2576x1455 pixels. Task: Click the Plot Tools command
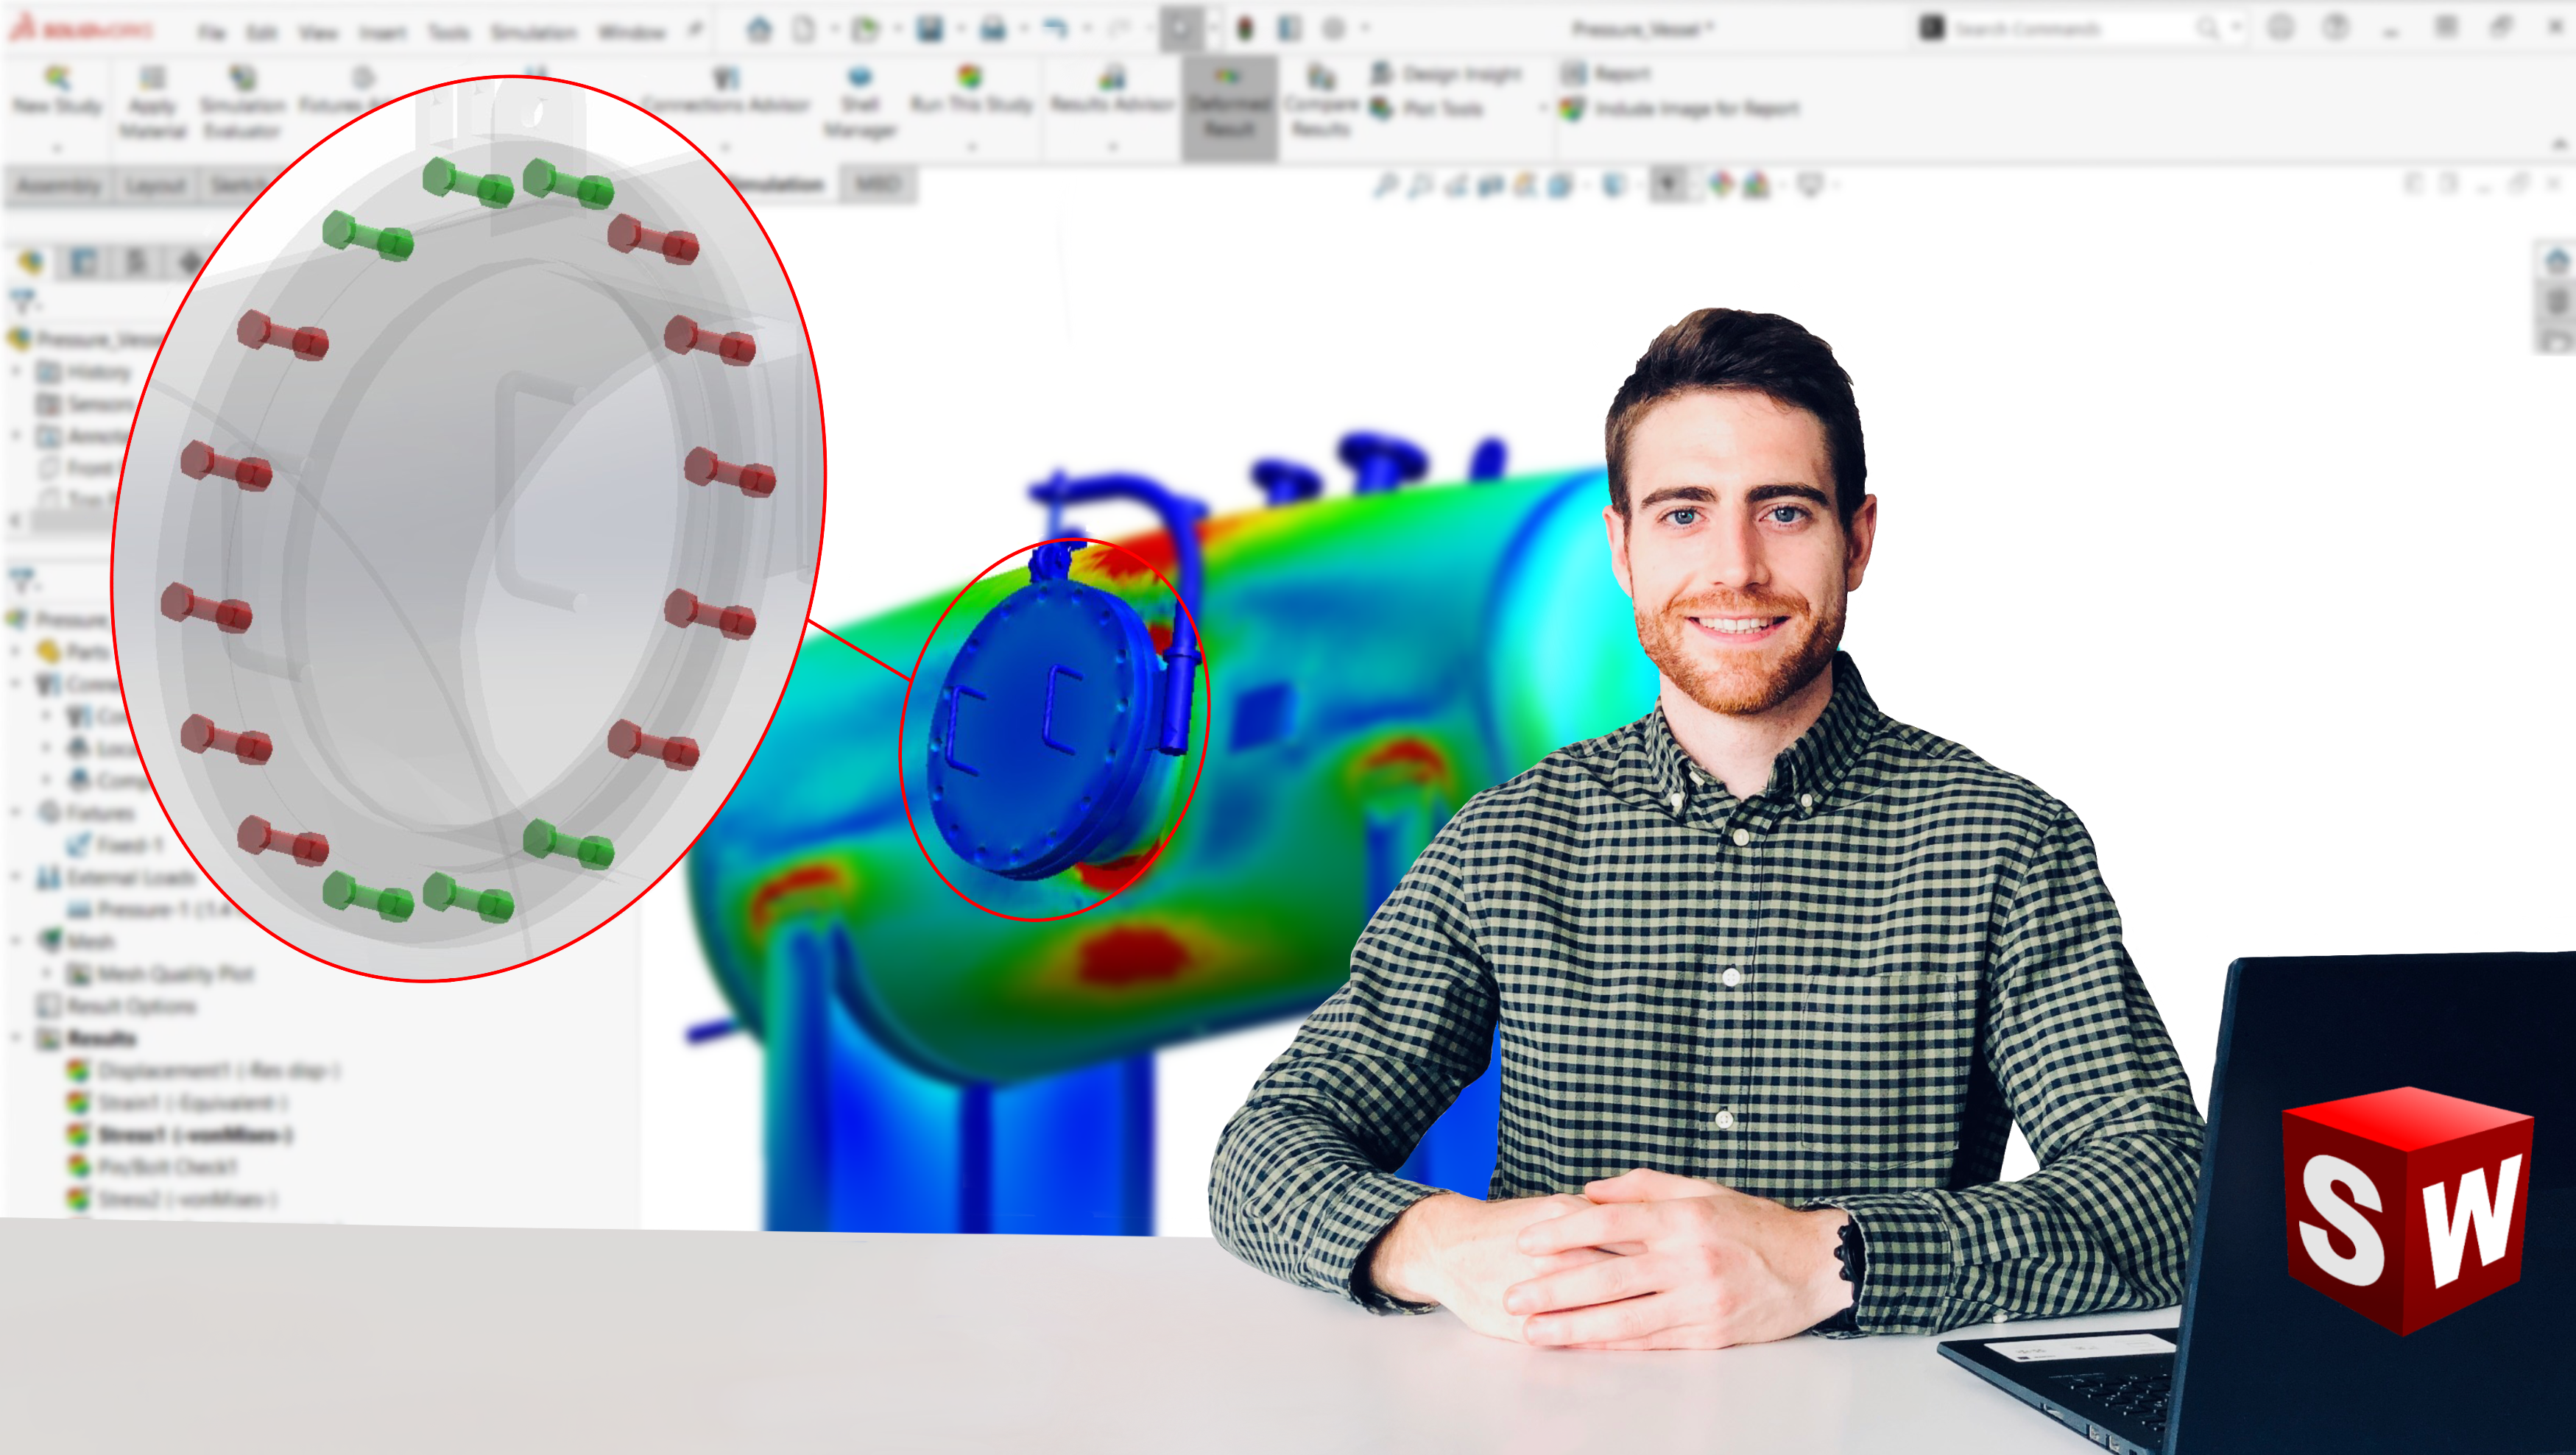click(x=1427, y=108)
